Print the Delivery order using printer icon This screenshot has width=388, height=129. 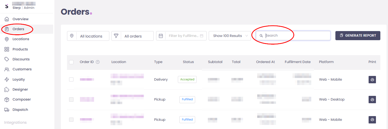tap(372, 79)
